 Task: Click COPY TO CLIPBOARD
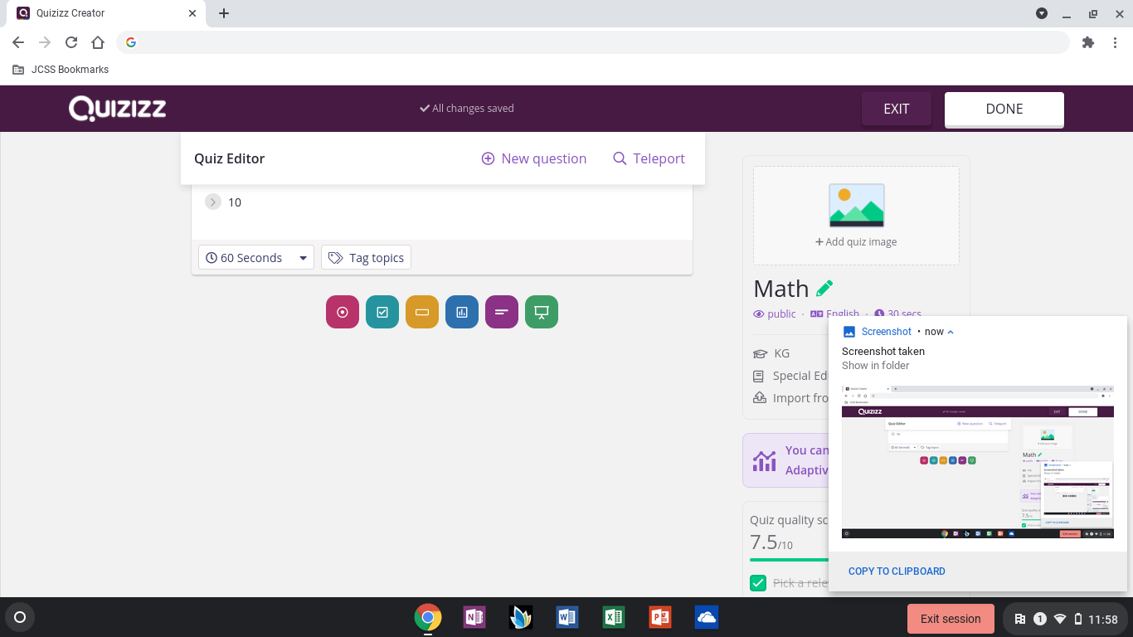tap(897, 571)
